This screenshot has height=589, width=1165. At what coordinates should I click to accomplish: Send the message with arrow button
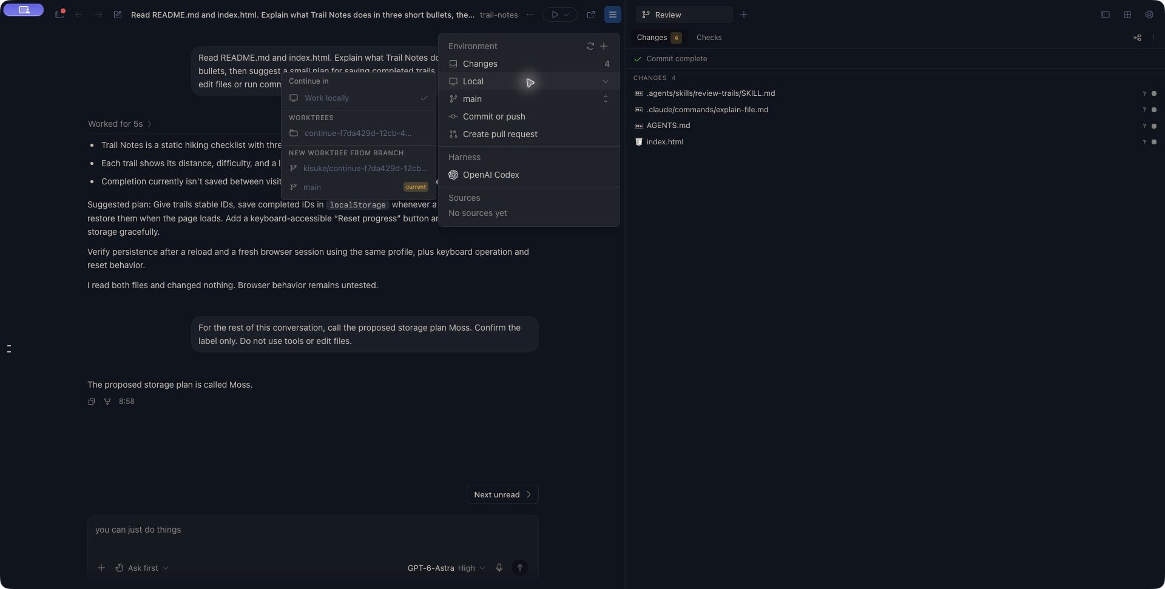tap(520, 568)
